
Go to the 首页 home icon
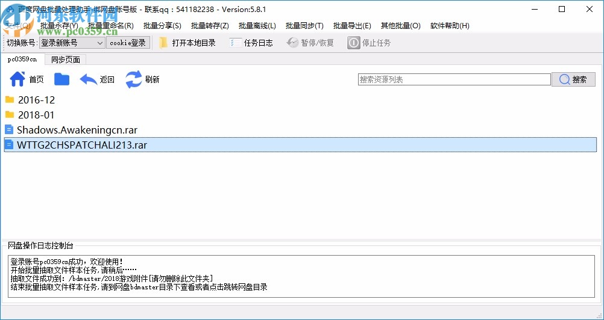[x=17, y=79]
